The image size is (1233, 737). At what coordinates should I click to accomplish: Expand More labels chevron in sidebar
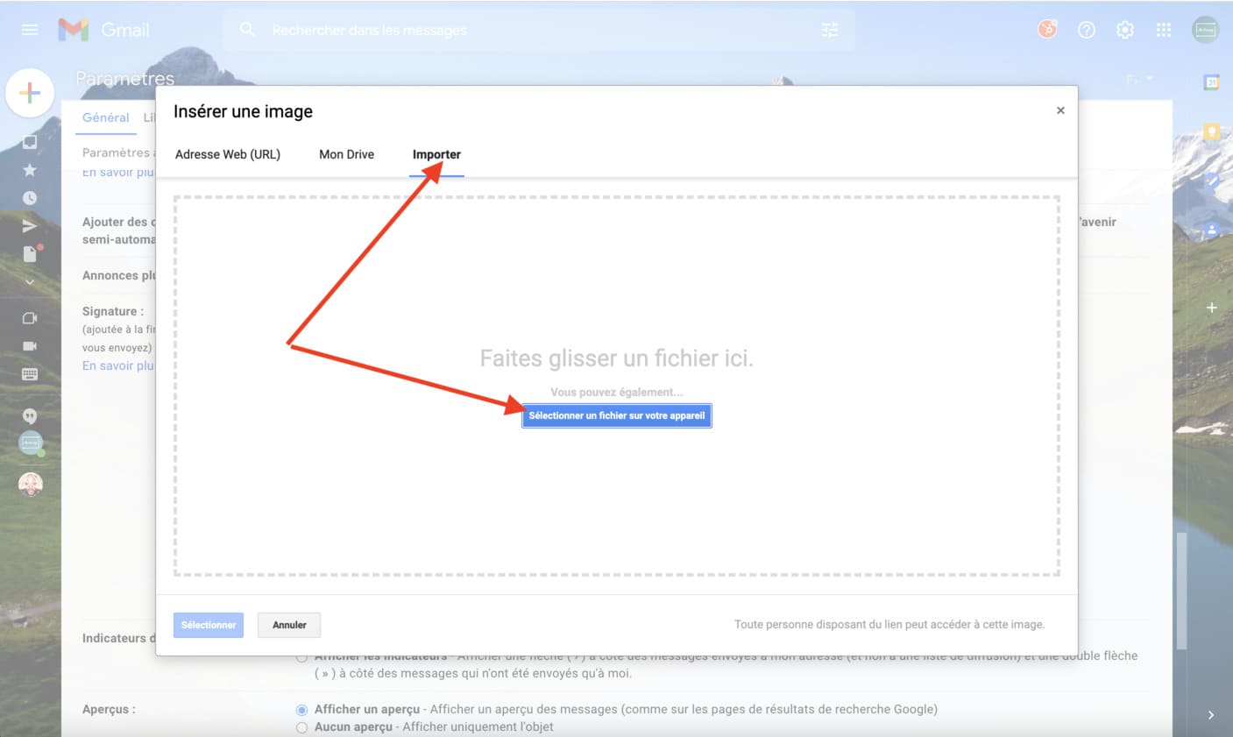[x=30, y=282]
